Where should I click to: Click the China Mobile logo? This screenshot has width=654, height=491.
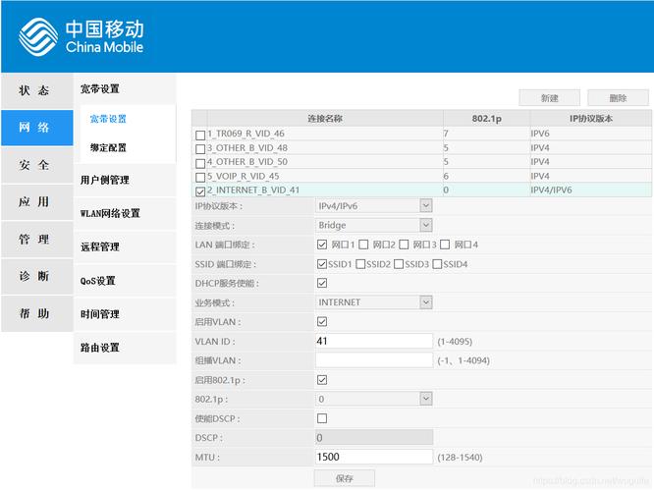(82, 36)
